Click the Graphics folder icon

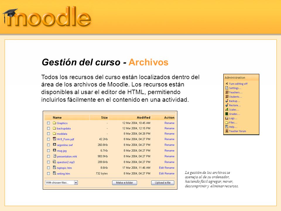click(54, 123)
